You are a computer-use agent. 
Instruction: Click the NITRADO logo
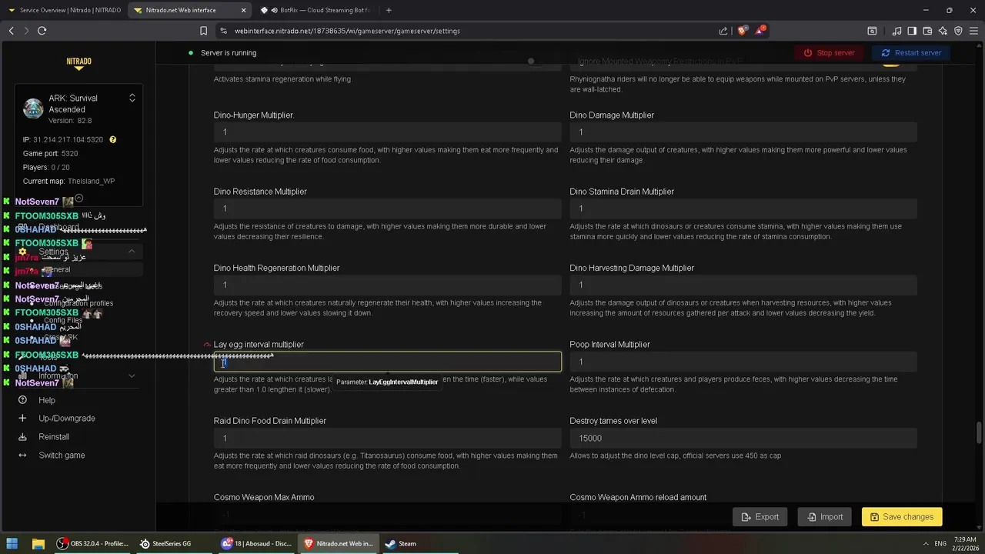tap(78, 64)
